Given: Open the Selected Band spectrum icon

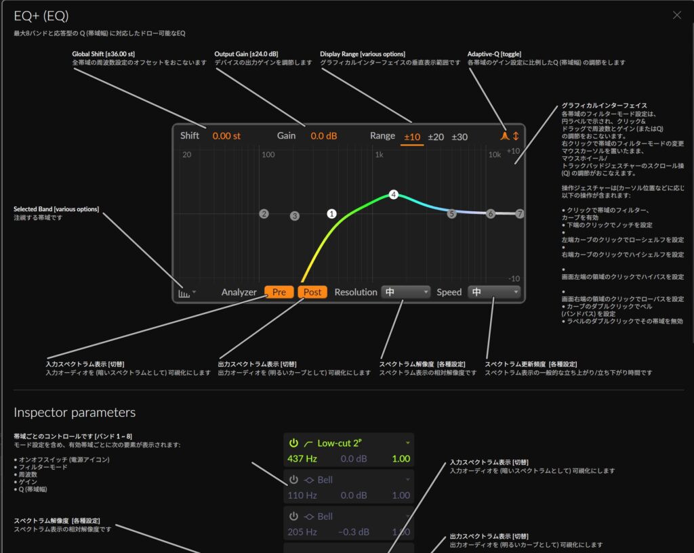Looking at the screenshot, I should [x=184, y=292].
